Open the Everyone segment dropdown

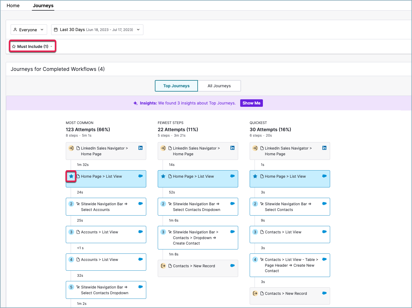coord(29,30)
